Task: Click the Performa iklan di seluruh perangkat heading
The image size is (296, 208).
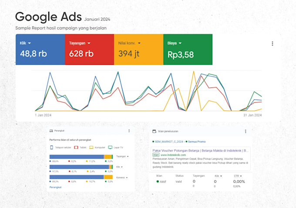Action: [x=70, y=140]
